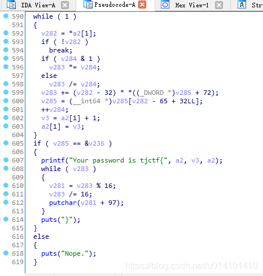Toggle breakpoint dot on line 592
This screenshot has width=263, height=276.
[x=6, y=33]
